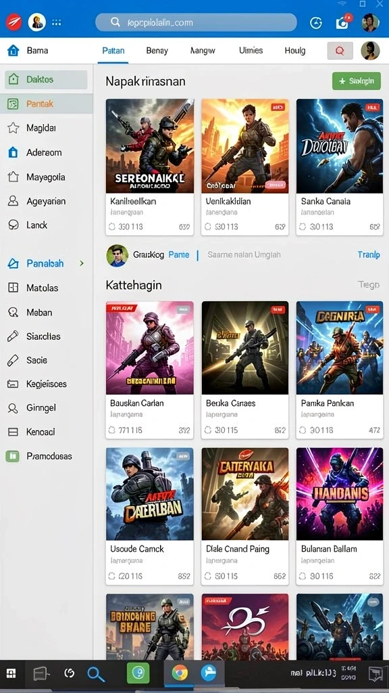Viewport: 389px width, 693px height.
Task: Open Mayegolia in the sidebar
Action: 47,177
